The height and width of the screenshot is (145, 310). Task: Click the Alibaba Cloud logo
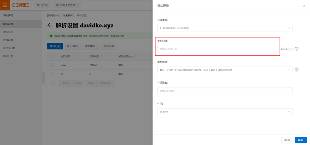(21, 5)
